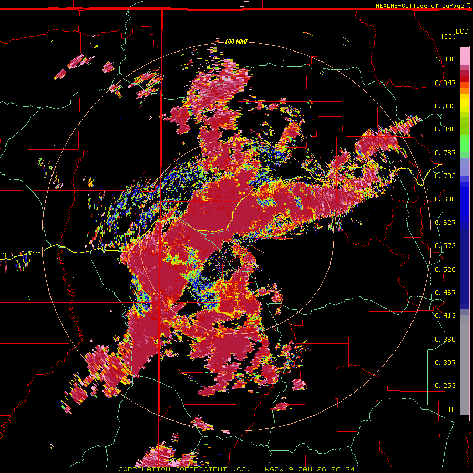
Task: Click the CORRELATION COEFFICIENT (CC) caption text
Action: tap(184, 469)
